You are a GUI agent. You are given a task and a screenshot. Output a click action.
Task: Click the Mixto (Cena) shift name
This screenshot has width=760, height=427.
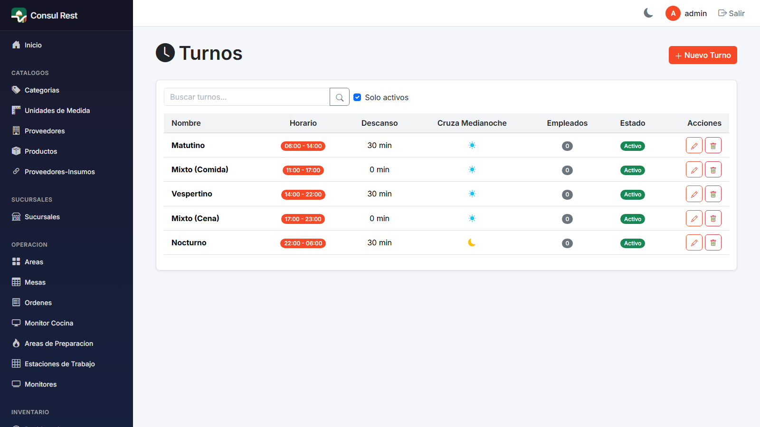click(195, 218)
